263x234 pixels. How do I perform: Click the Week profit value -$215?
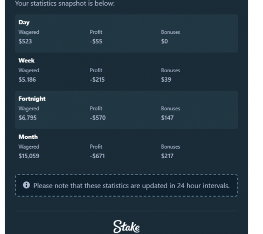point(97,80)
